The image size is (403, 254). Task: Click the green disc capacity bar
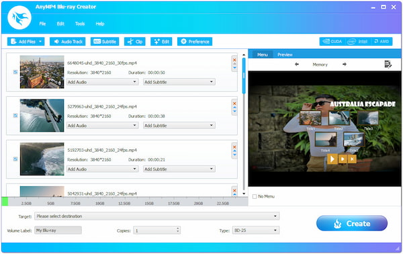(5, 202)
